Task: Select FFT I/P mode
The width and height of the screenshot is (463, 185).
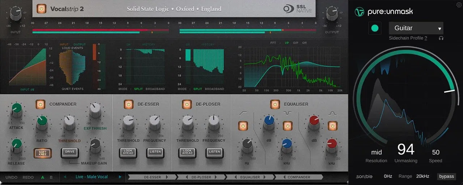Action: (286, 43)
